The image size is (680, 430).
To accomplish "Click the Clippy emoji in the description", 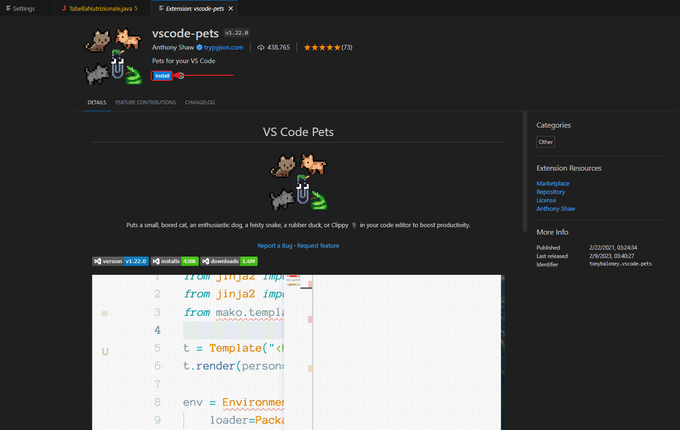I will 354,225.
